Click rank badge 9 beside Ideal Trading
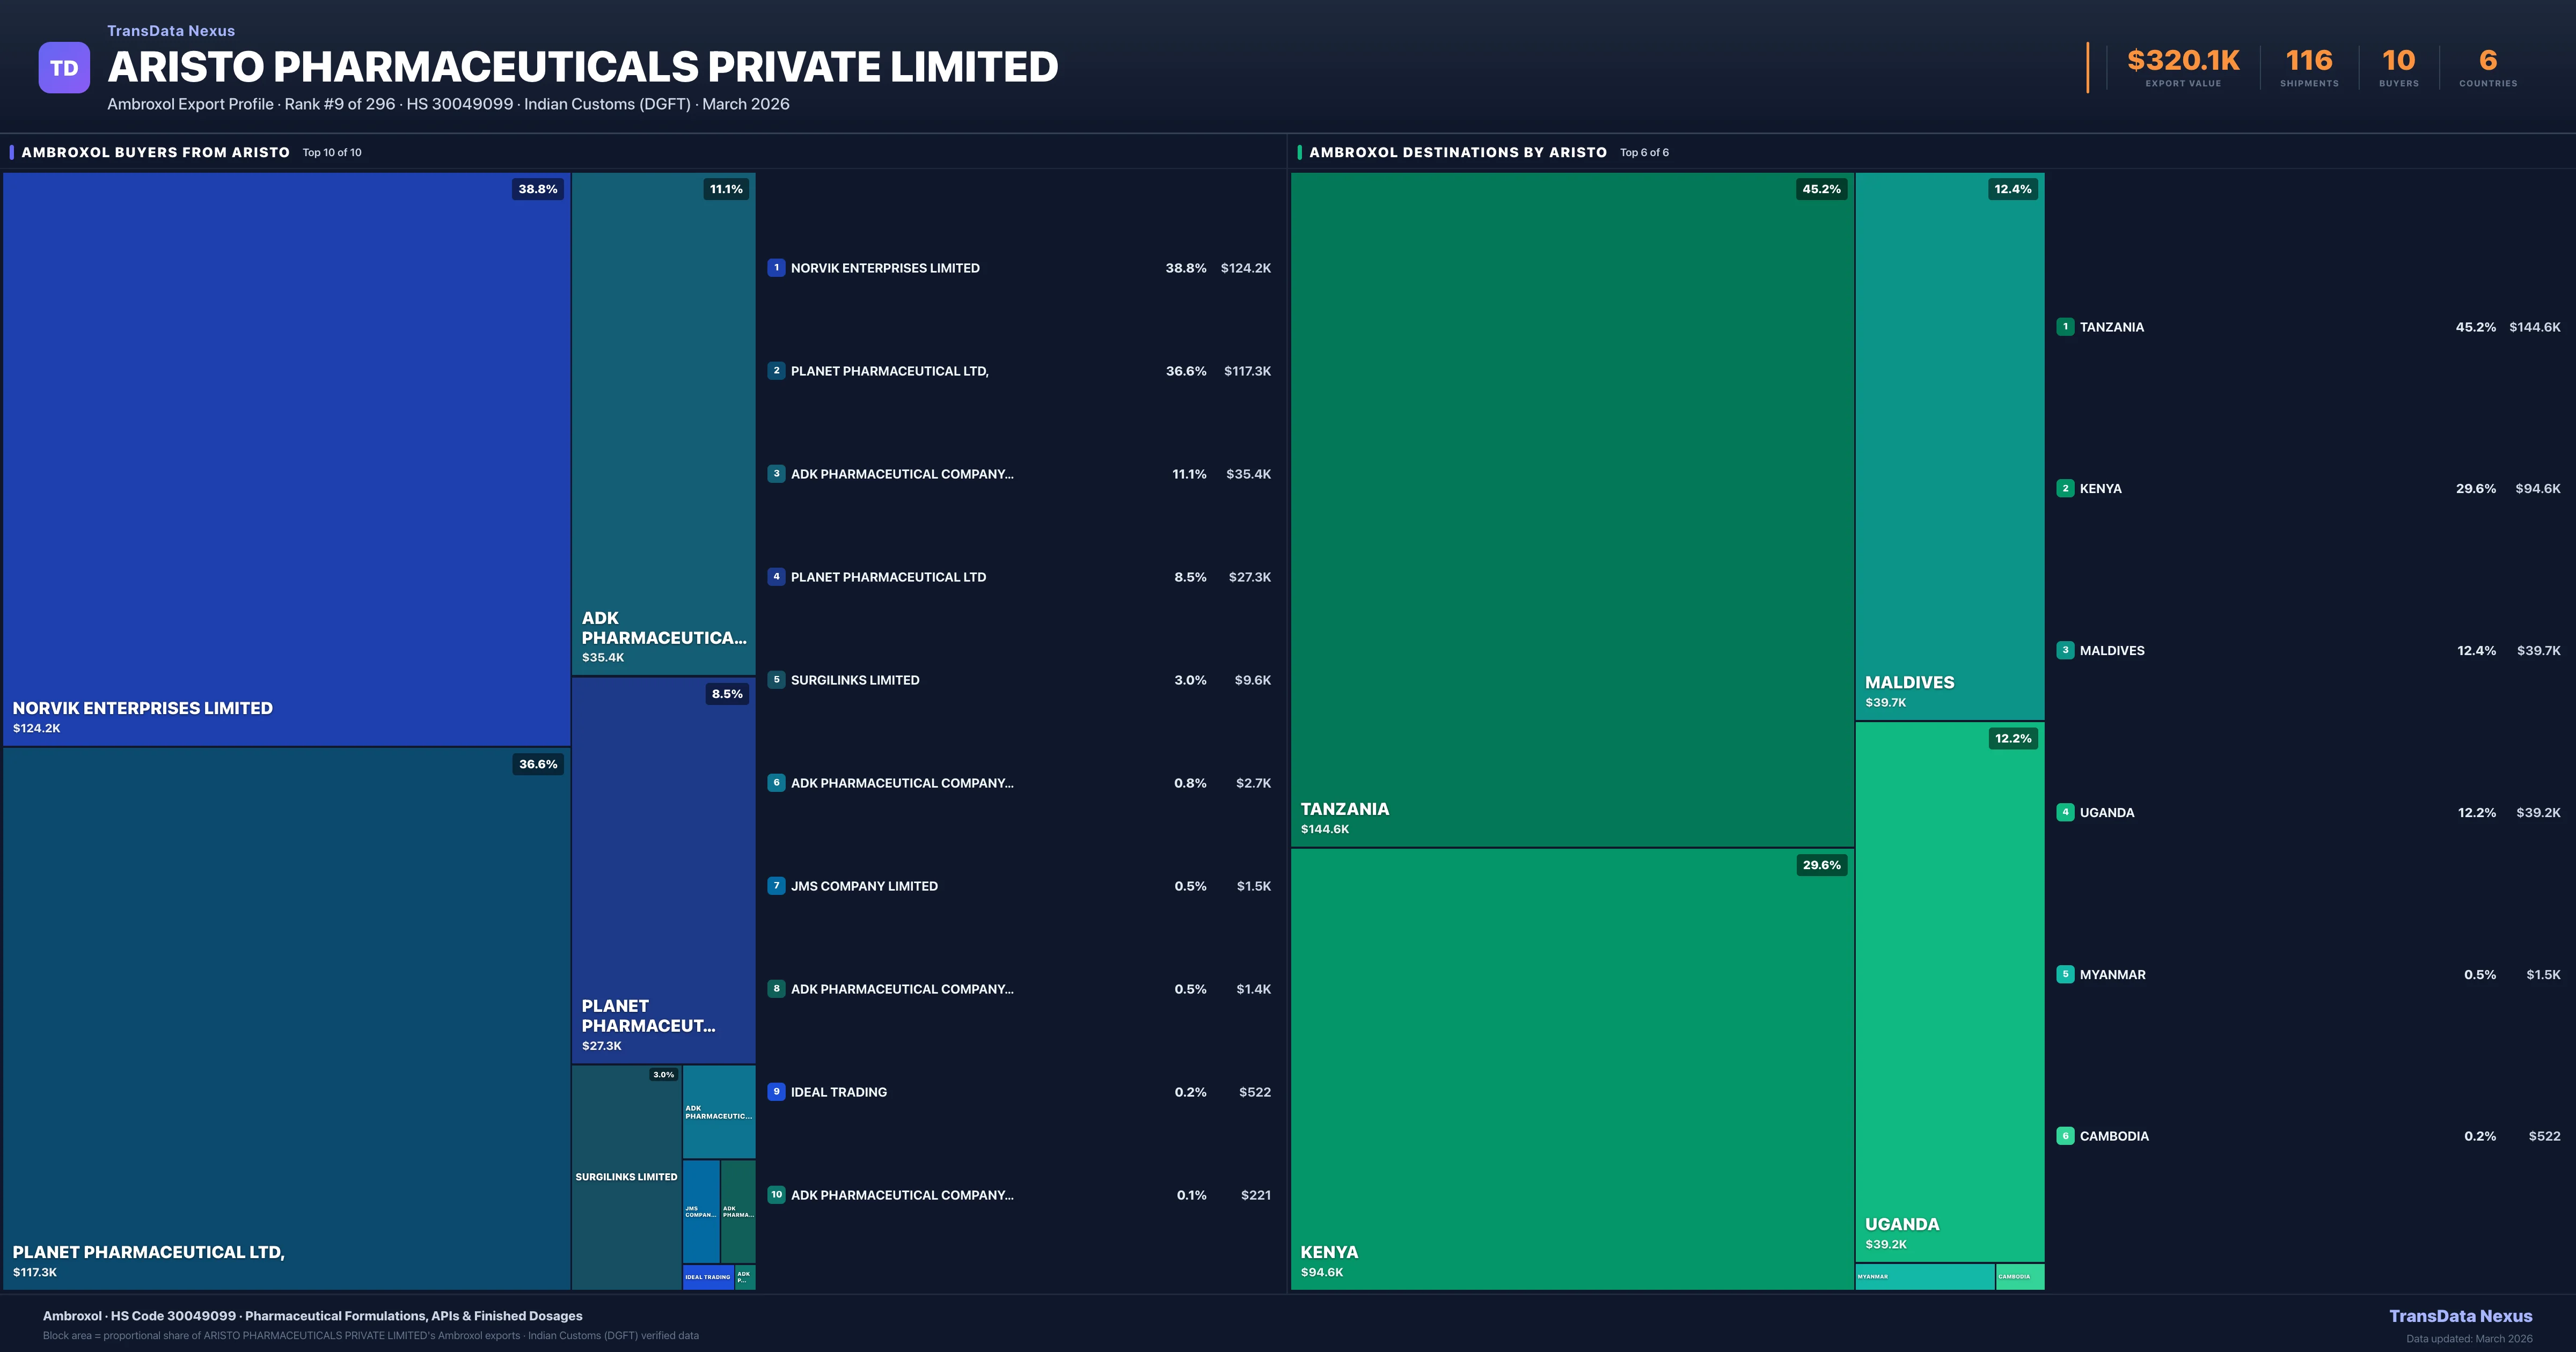 [776, 1091]
